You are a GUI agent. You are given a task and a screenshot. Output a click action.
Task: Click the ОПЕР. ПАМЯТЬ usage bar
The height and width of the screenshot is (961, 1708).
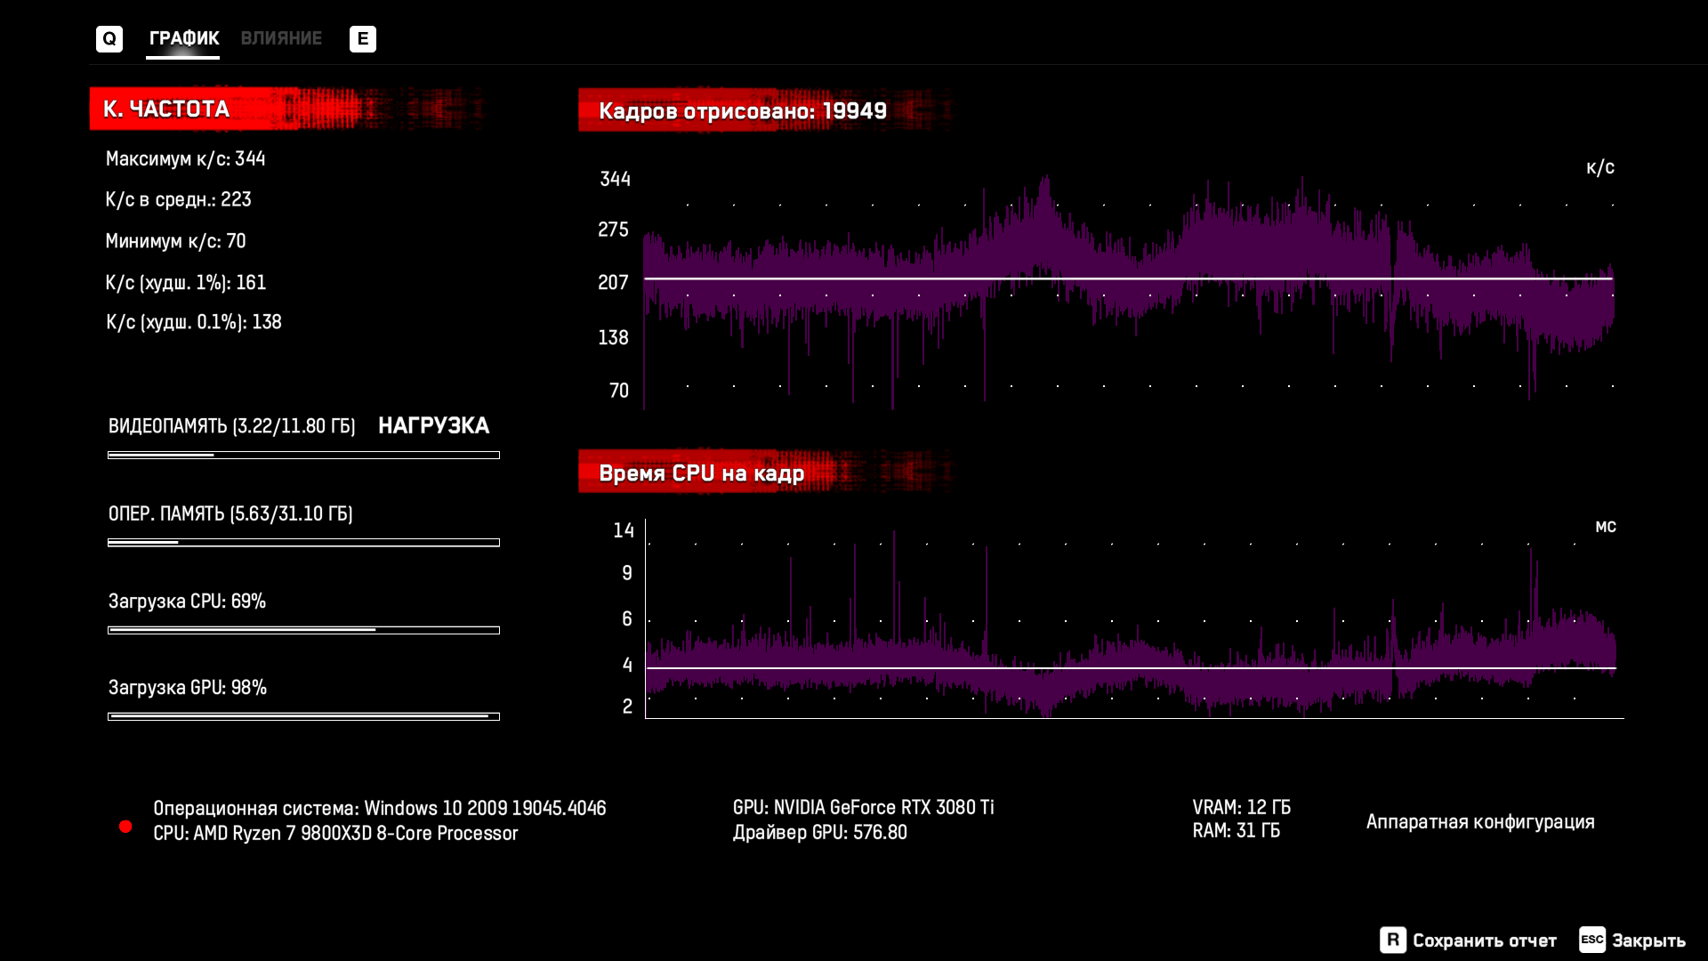pos(303,542)
